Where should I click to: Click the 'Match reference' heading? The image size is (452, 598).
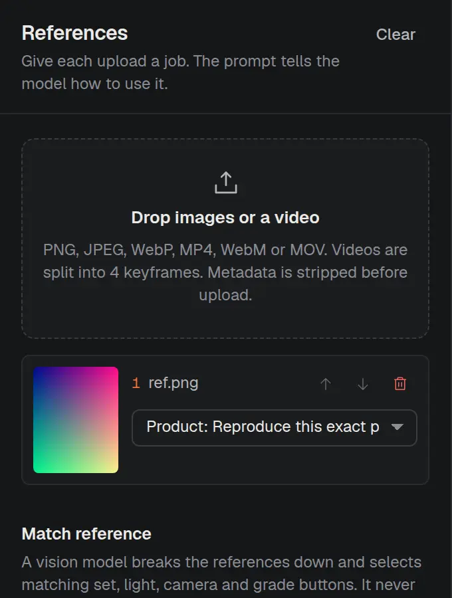pos(86,534)
